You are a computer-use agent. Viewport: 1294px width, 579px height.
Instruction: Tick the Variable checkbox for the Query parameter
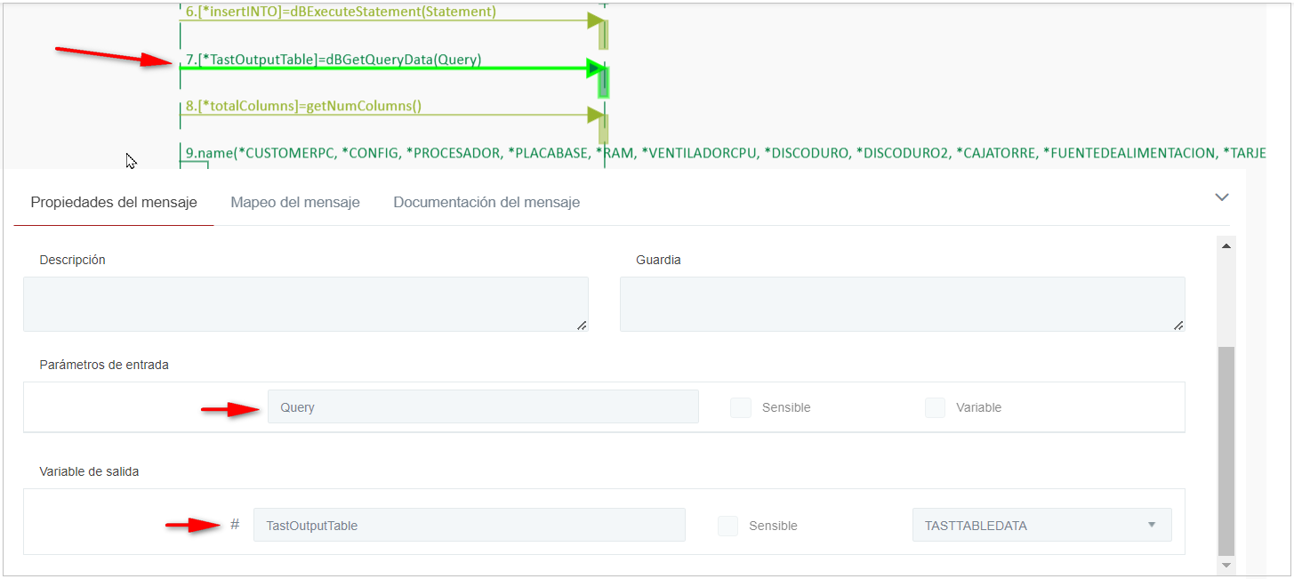935,407
